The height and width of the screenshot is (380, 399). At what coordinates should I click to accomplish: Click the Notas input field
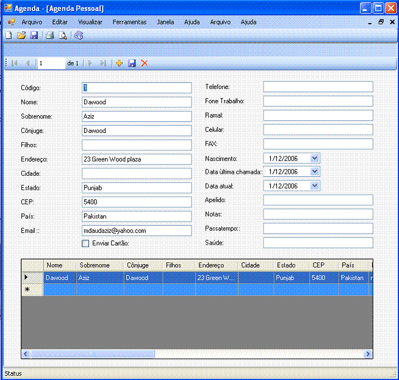click(318, 214)
